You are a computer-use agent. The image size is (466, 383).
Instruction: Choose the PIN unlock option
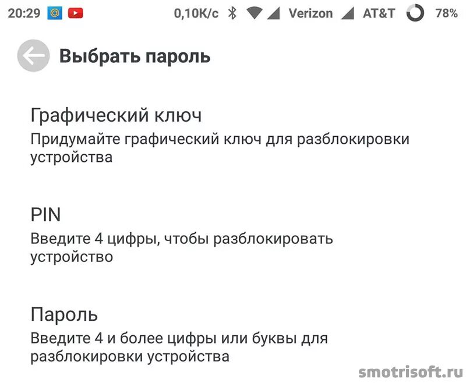(233, 235)
